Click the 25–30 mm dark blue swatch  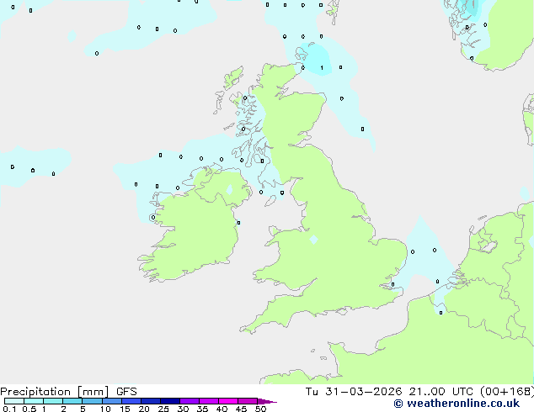pyautogui.click(x=170, y=401)
